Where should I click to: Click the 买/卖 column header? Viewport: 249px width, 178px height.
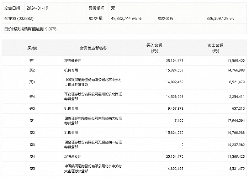click(x=32, y=48)
